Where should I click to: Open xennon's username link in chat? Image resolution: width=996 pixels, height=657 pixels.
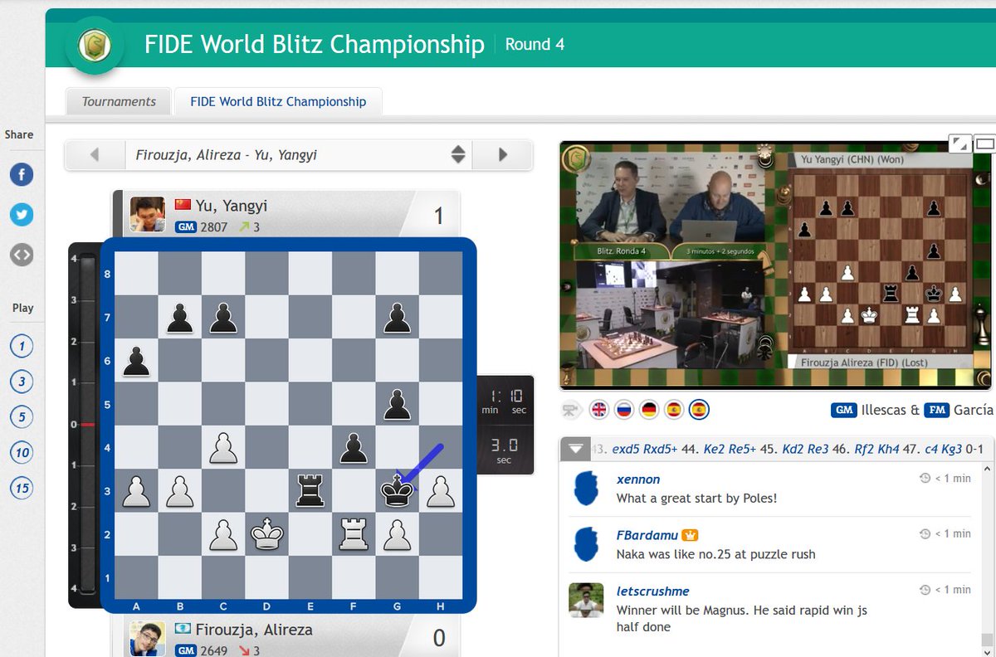(x=638, y=479)
